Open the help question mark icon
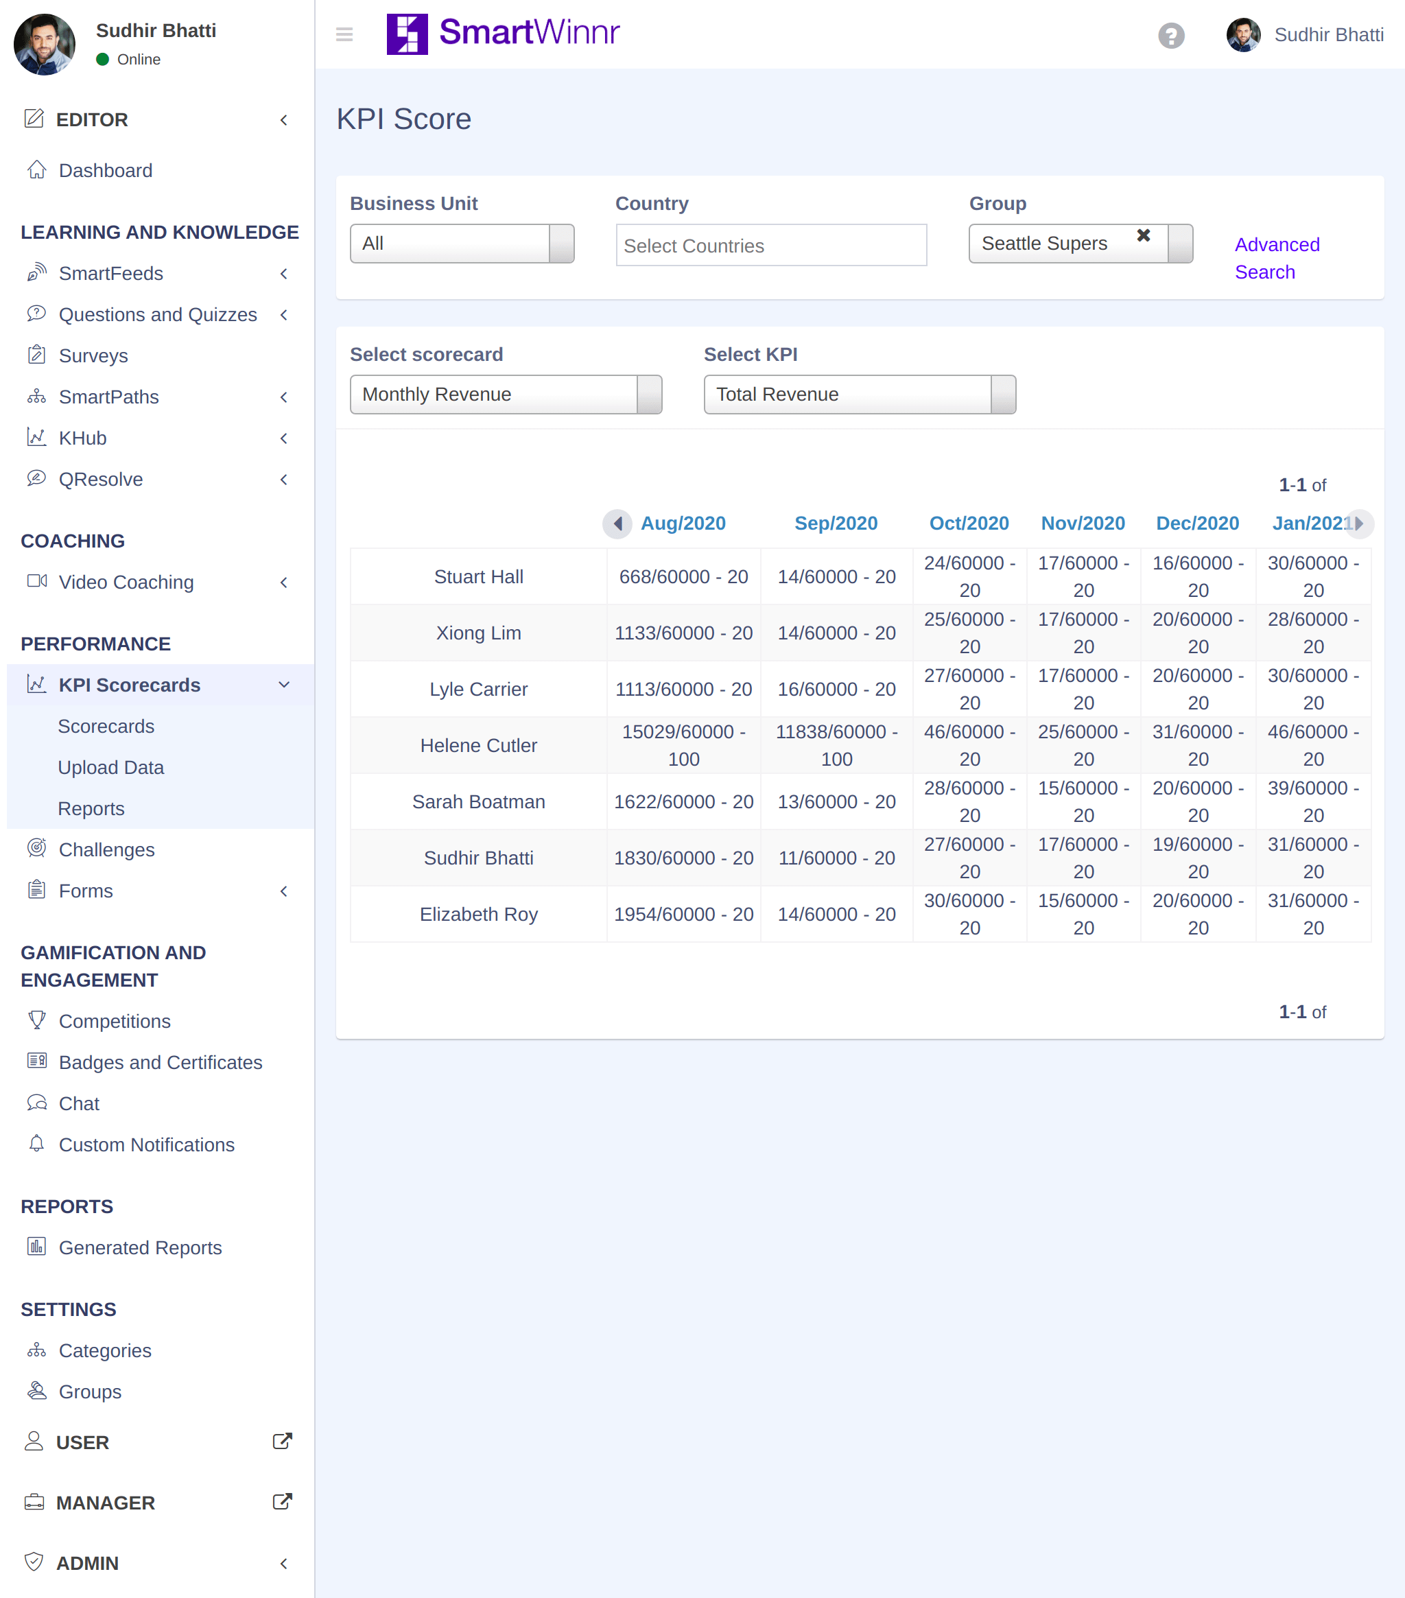This screenshot has width=1405, height=1598. tap(1170, 35)
